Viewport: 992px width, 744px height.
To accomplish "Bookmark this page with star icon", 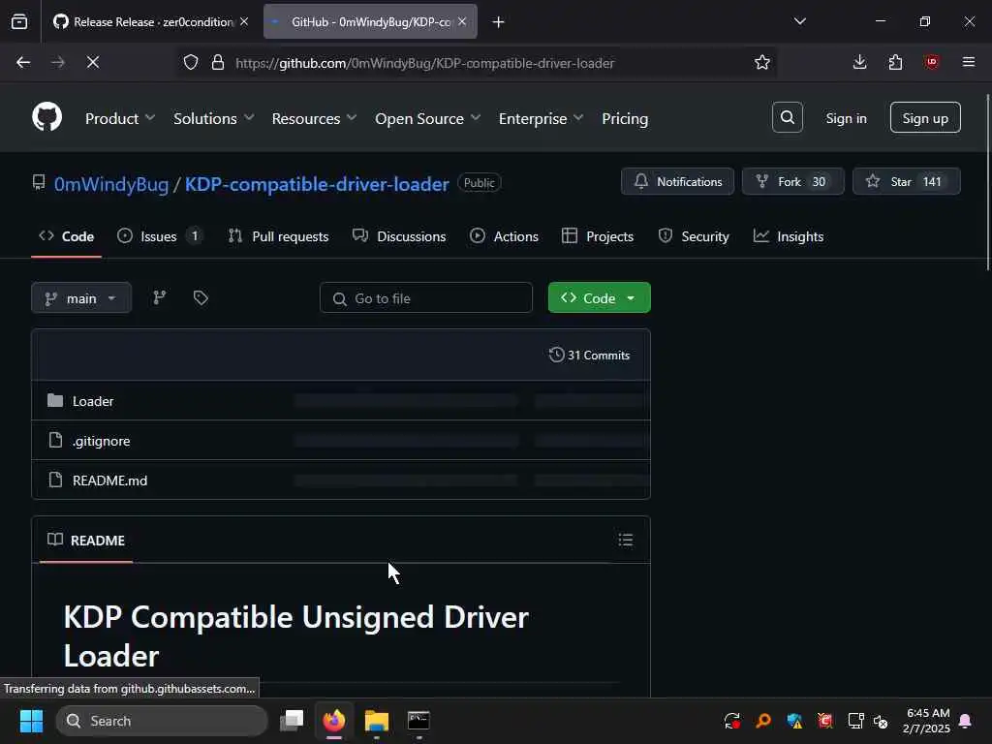I will click(761, 62).
